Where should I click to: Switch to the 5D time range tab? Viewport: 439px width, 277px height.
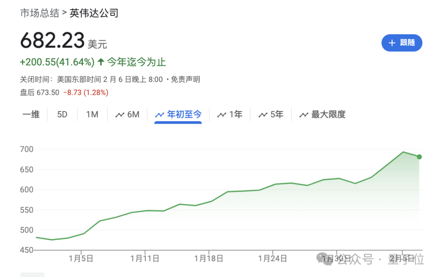pyautogui.click(x=62, y=114)
